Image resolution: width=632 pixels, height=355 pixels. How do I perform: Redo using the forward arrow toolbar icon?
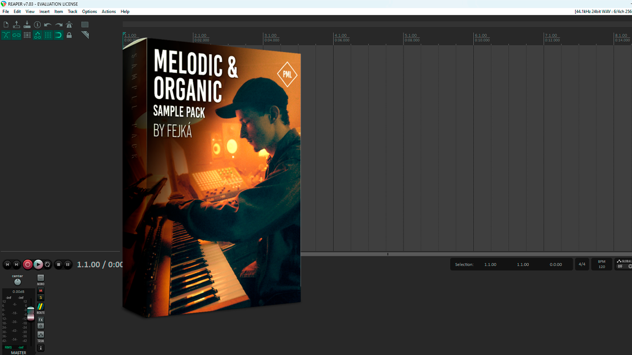pyautogui.click(x=59, y=24)
